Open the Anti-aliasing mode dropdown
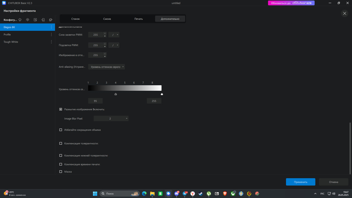 click(106, 67)
